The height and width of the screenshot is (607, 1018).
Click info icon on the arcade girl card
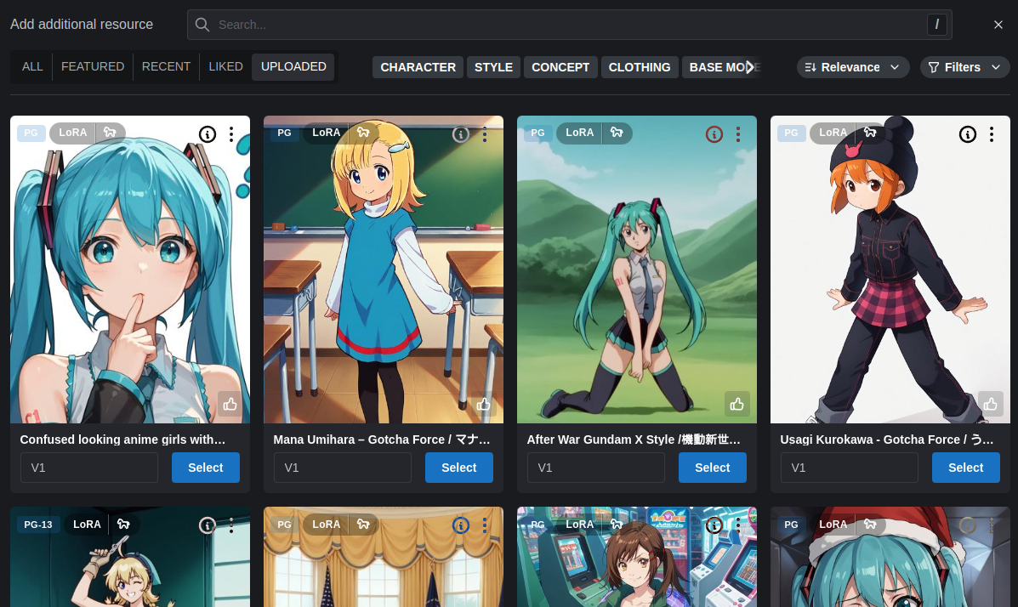[714, 525]
